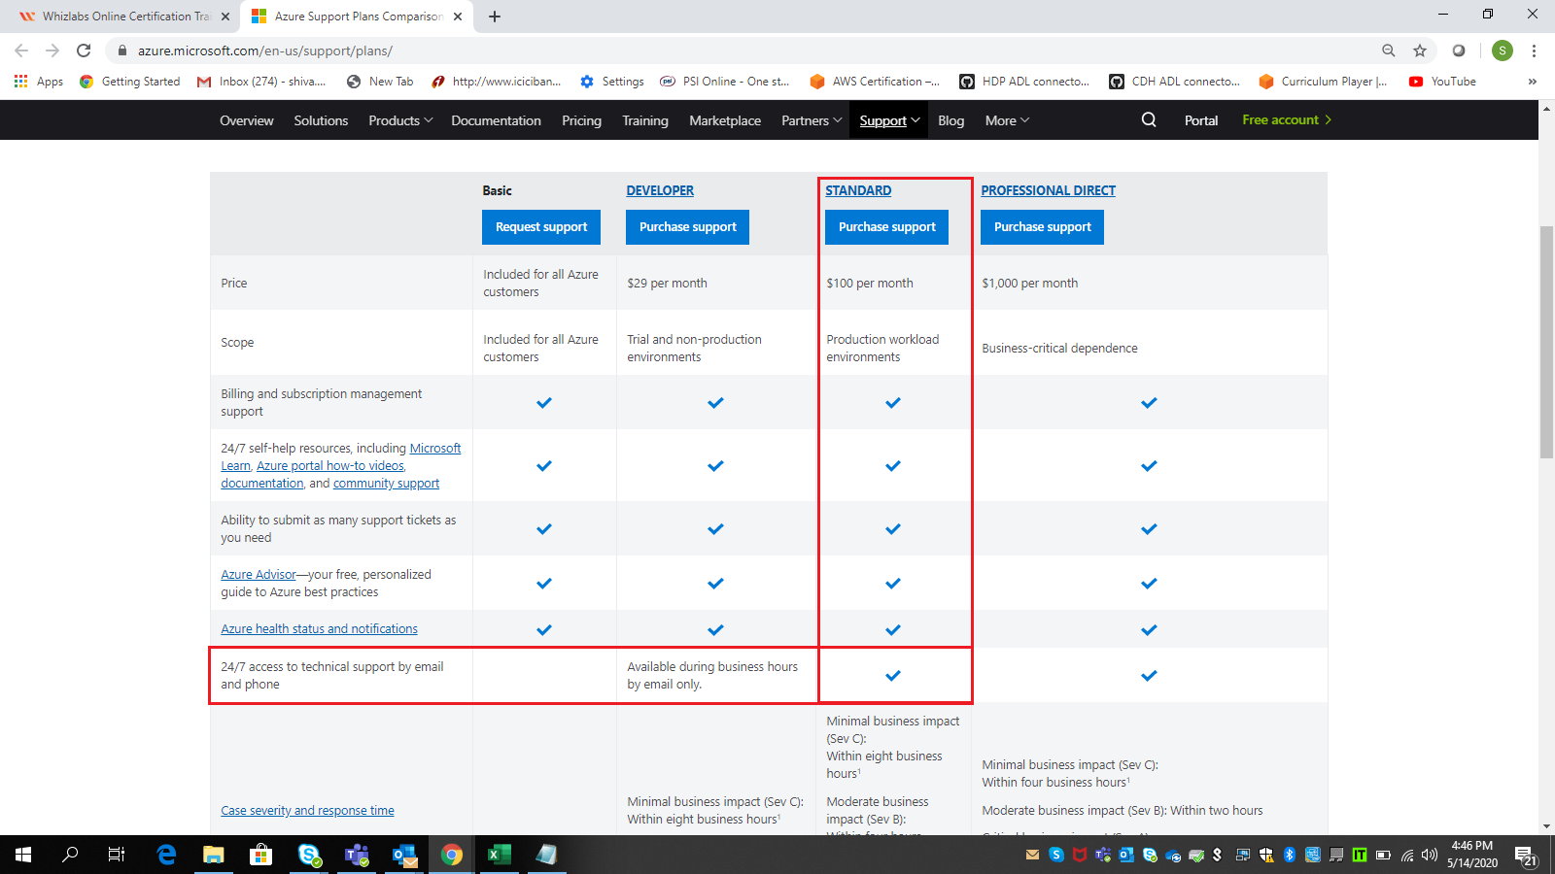1555x874 pixels.
Task: Click the zoom magnifier icon in address bar
Action: (1389, 50)
